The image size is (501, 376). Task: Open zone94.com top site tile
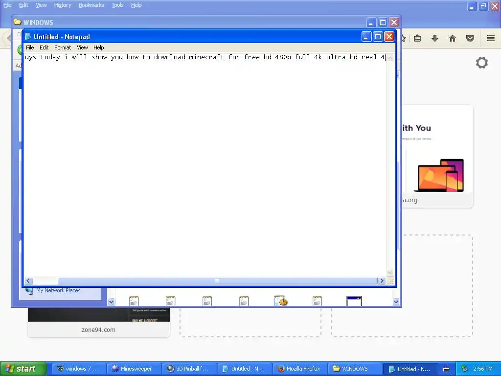tap(98, 322)
